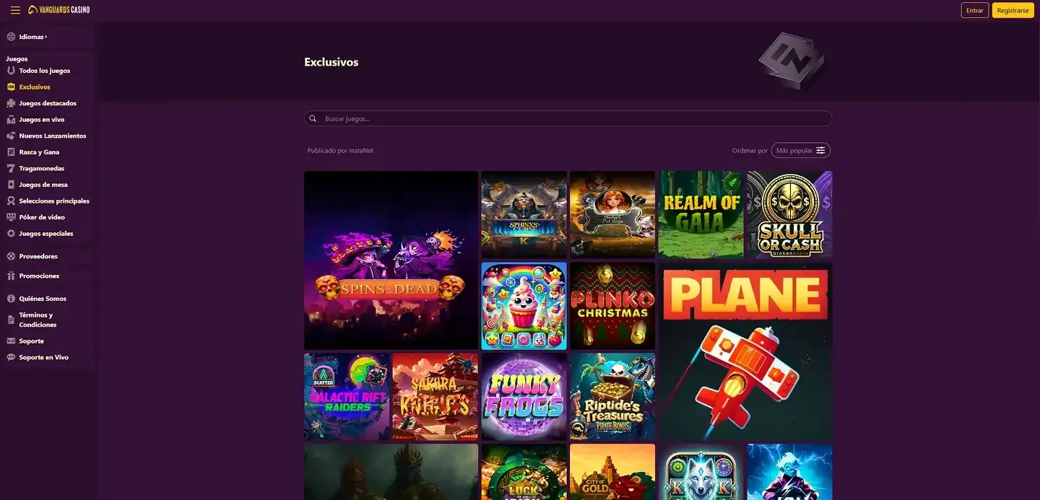Launch the Funky Frogs game
The width and height of the screenshot is (1040, 500).
524,397
